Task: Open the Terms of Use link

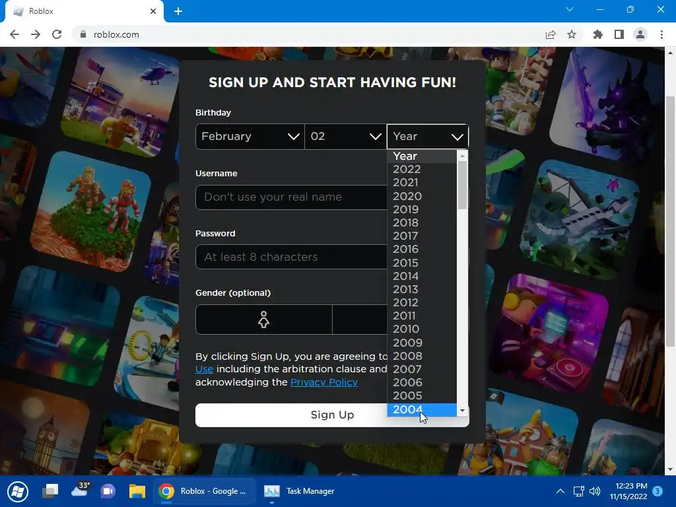Action: click(205, 370)
